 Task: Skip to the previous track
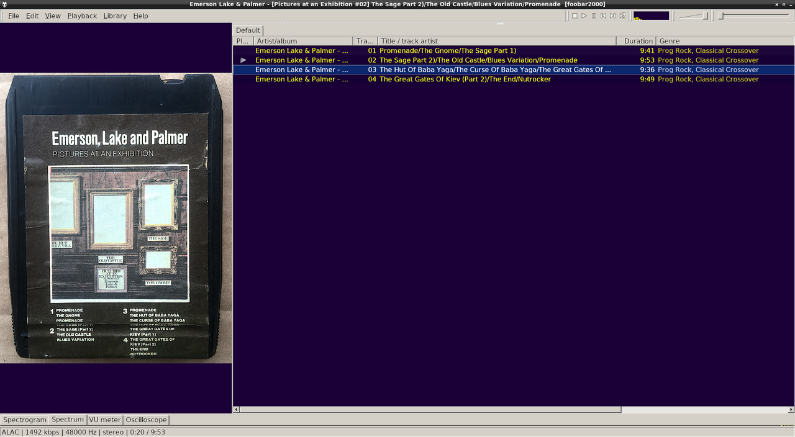pyautogui.click(x=603, y=16)
